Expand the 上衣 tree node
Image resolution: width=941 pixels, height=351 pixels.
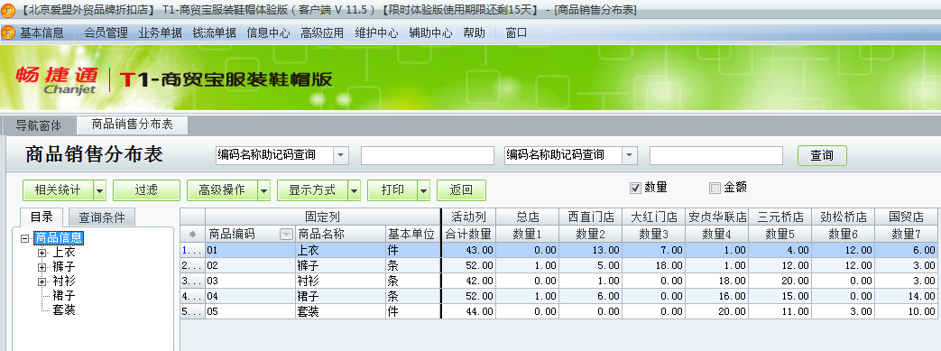42,254
